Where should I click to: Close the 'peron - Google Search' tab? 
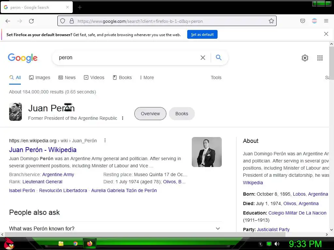click(67, 7)
